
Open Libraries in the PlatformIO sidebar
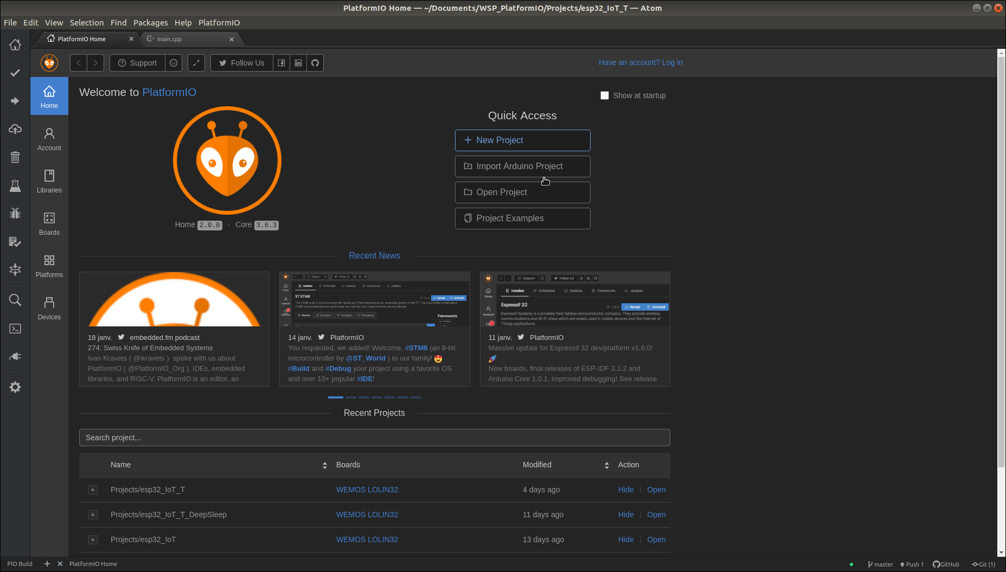pyautogui.click(x=49, y=181)
